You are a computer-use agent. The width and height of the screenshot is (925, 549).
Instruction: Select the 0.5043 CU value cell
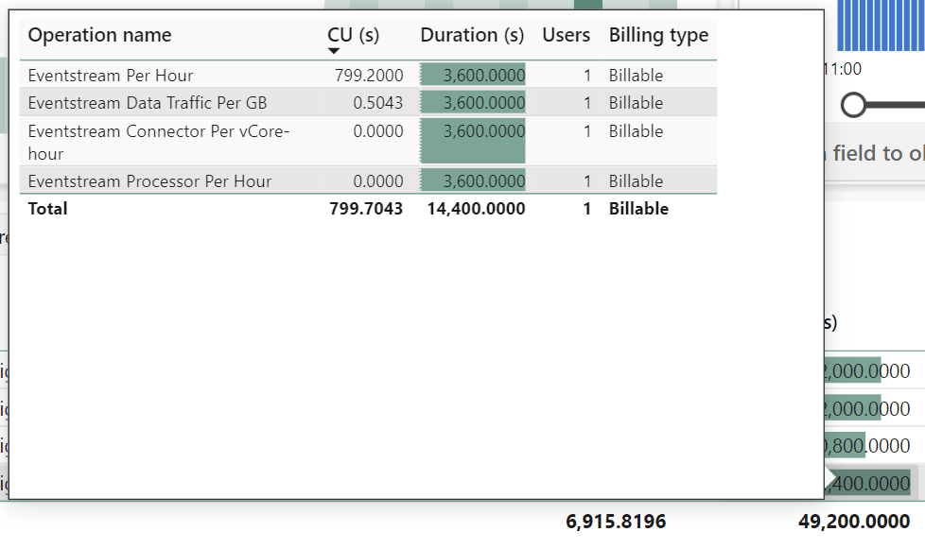[377, 103]
